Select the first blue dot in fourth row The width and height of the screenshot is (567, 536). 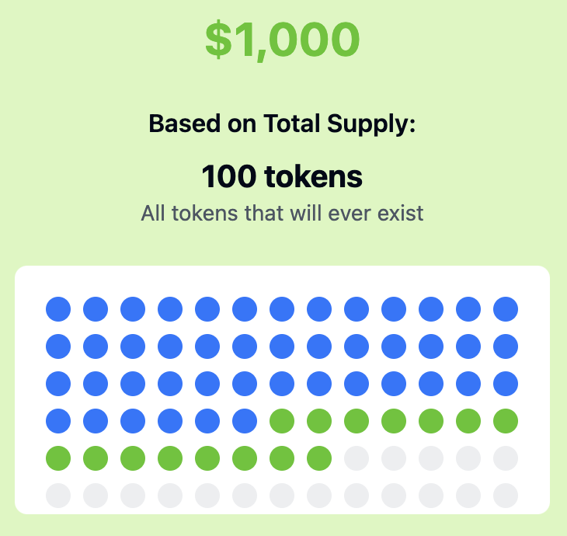coord(58,421)
